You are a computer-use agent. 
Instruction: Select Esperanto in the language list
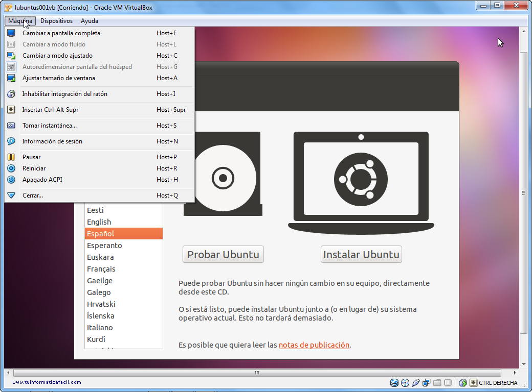click(123, 246)
